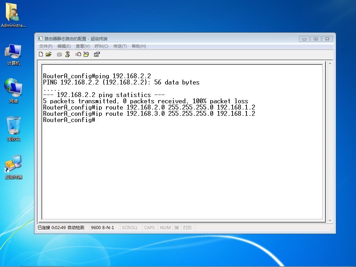Click the 'ip route 192.168.3.0' command line
Viewport: 356px width, 267px height.
point(149,114)
